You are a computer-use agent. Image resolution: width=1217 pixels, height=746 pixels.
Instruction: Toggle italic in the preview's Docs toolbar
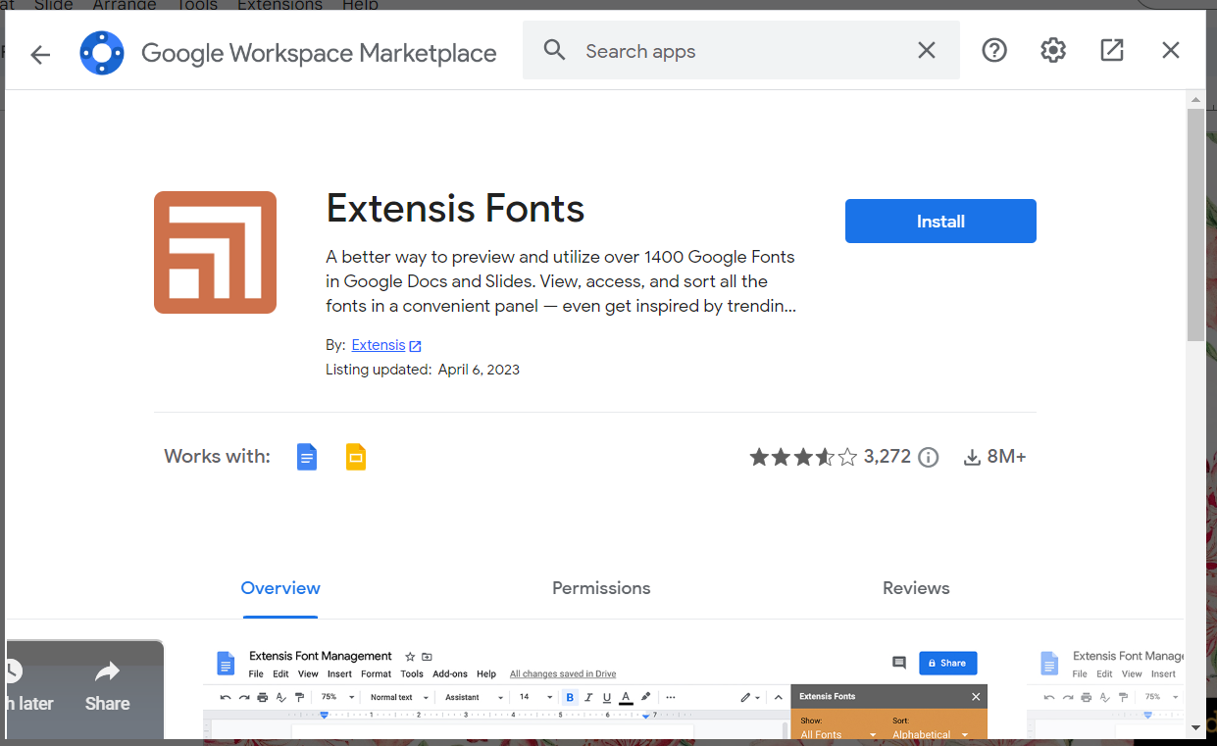[588, 697]
